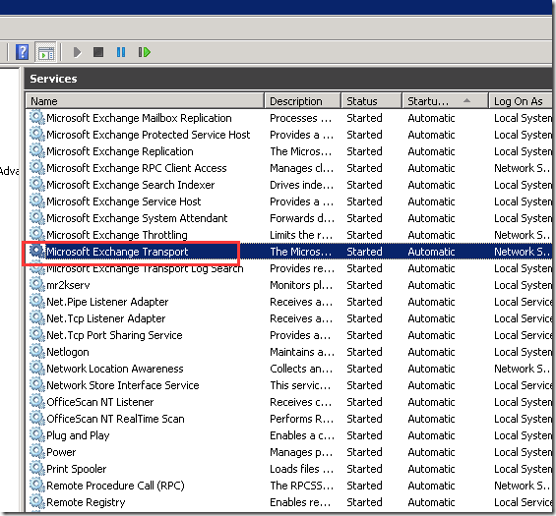Viewport: 556px width, 516px height.
Task: Select the Microsoft Exchange Mailbox Replication name
Action: click(x=139, y=118)
